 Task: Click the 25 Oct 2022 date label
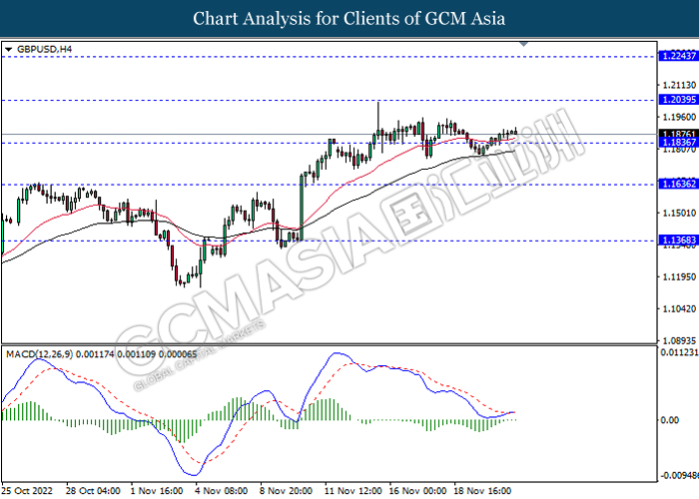coord(27,491)
